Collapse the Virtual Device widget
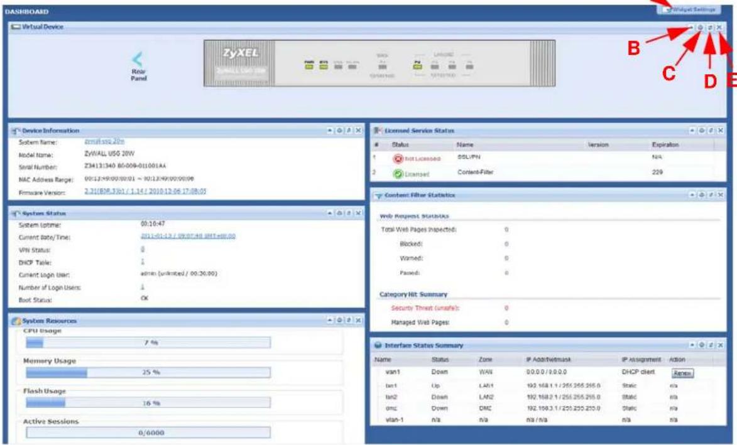This screenshot has height=445, width=737. tap(691, 28)
